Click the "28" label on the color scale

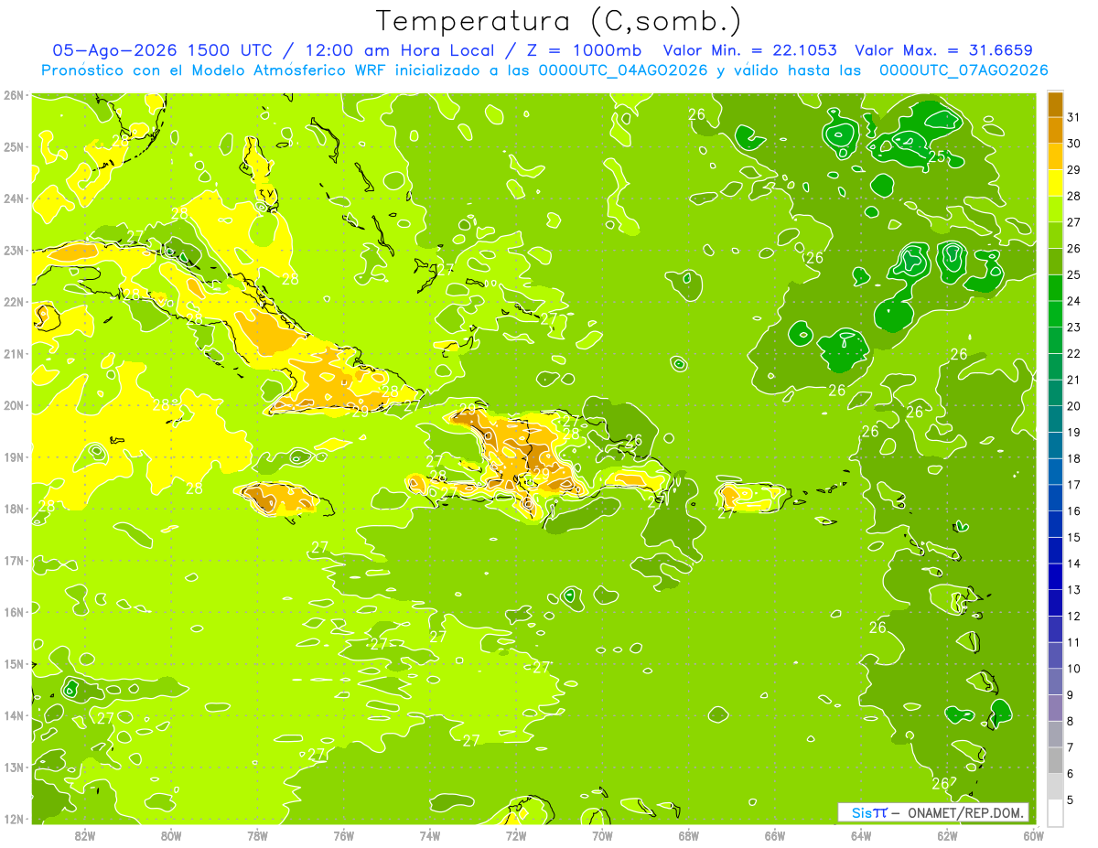click(x=1074, y=196)
